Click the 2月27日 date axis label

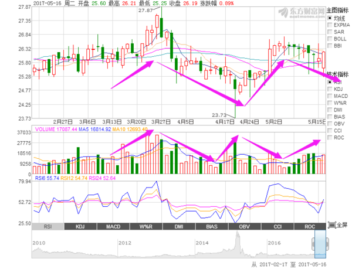click(x=63, y=122)
